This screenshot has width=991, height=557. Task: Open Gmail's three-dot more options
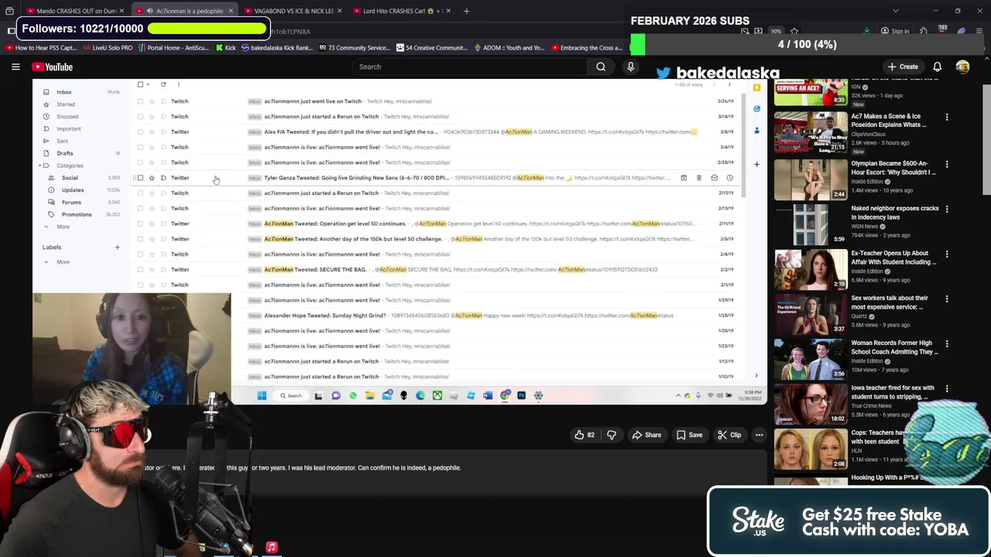pyautogui.click(x=178, y=84)
